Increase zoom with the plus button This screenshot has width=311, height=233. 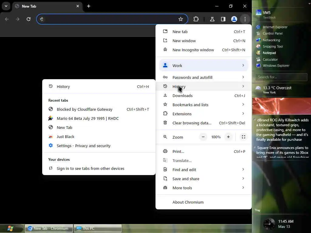pyautogui.click(x=228, y=137)
